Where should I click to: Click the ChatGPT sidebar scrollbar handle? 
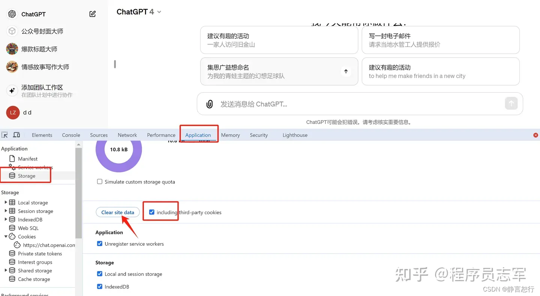click(x=115, y=64)
